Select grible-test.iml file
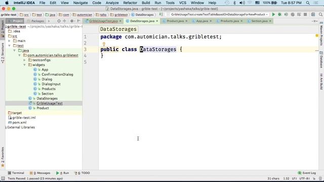This screenshot has width=324, height=182. tap(24, 118)
